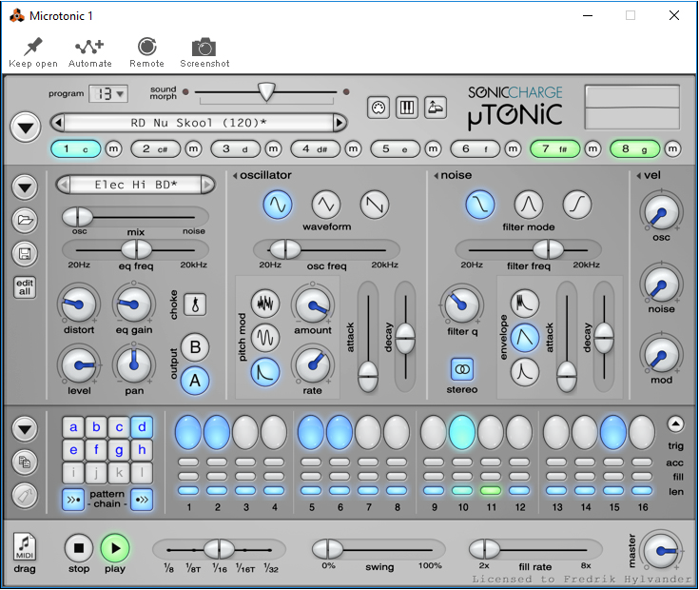Mute drum channel 1 with m button
Screen dimensions: 699x590
pos(113,149)
